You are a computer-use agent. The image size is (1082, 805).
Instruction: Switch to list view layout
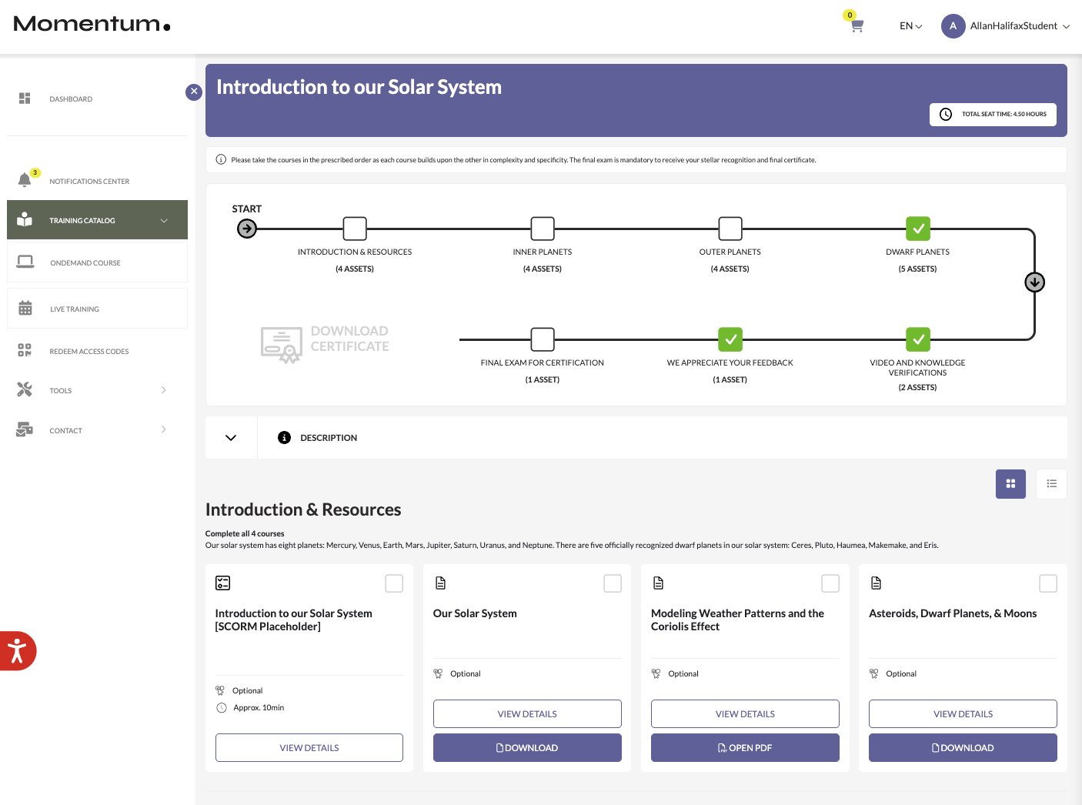1051,484
